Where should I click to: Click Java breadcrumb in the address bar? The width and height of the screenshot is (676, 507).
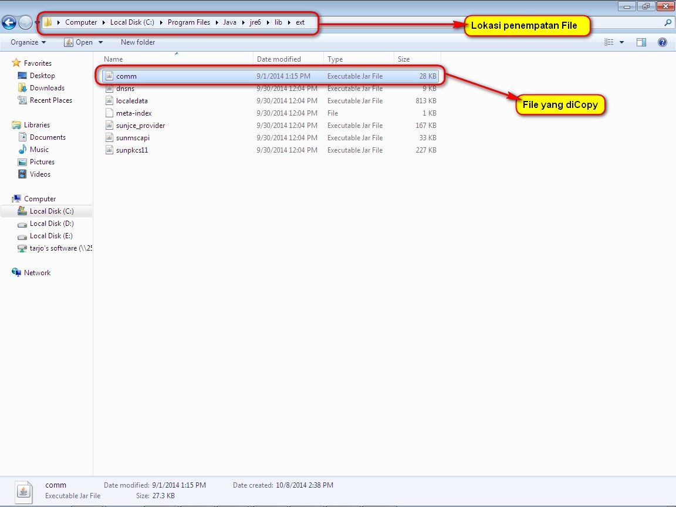[x=230, y=22]
